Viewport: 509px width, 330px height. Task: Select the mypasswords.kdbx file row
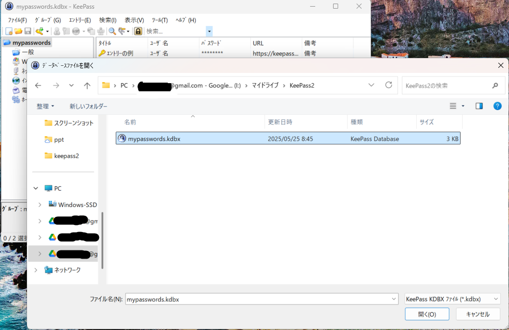tap(288, 139)
